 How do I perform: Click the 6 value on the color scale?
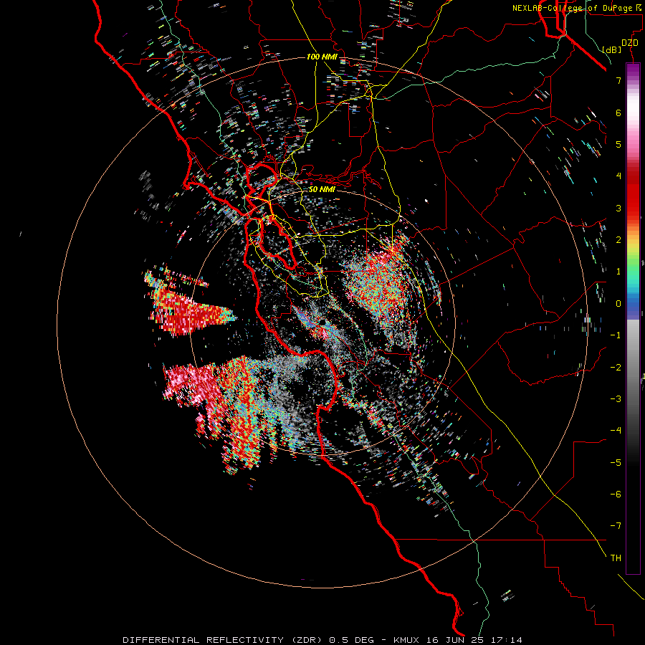pyautogui.click(x=618, y=113)
